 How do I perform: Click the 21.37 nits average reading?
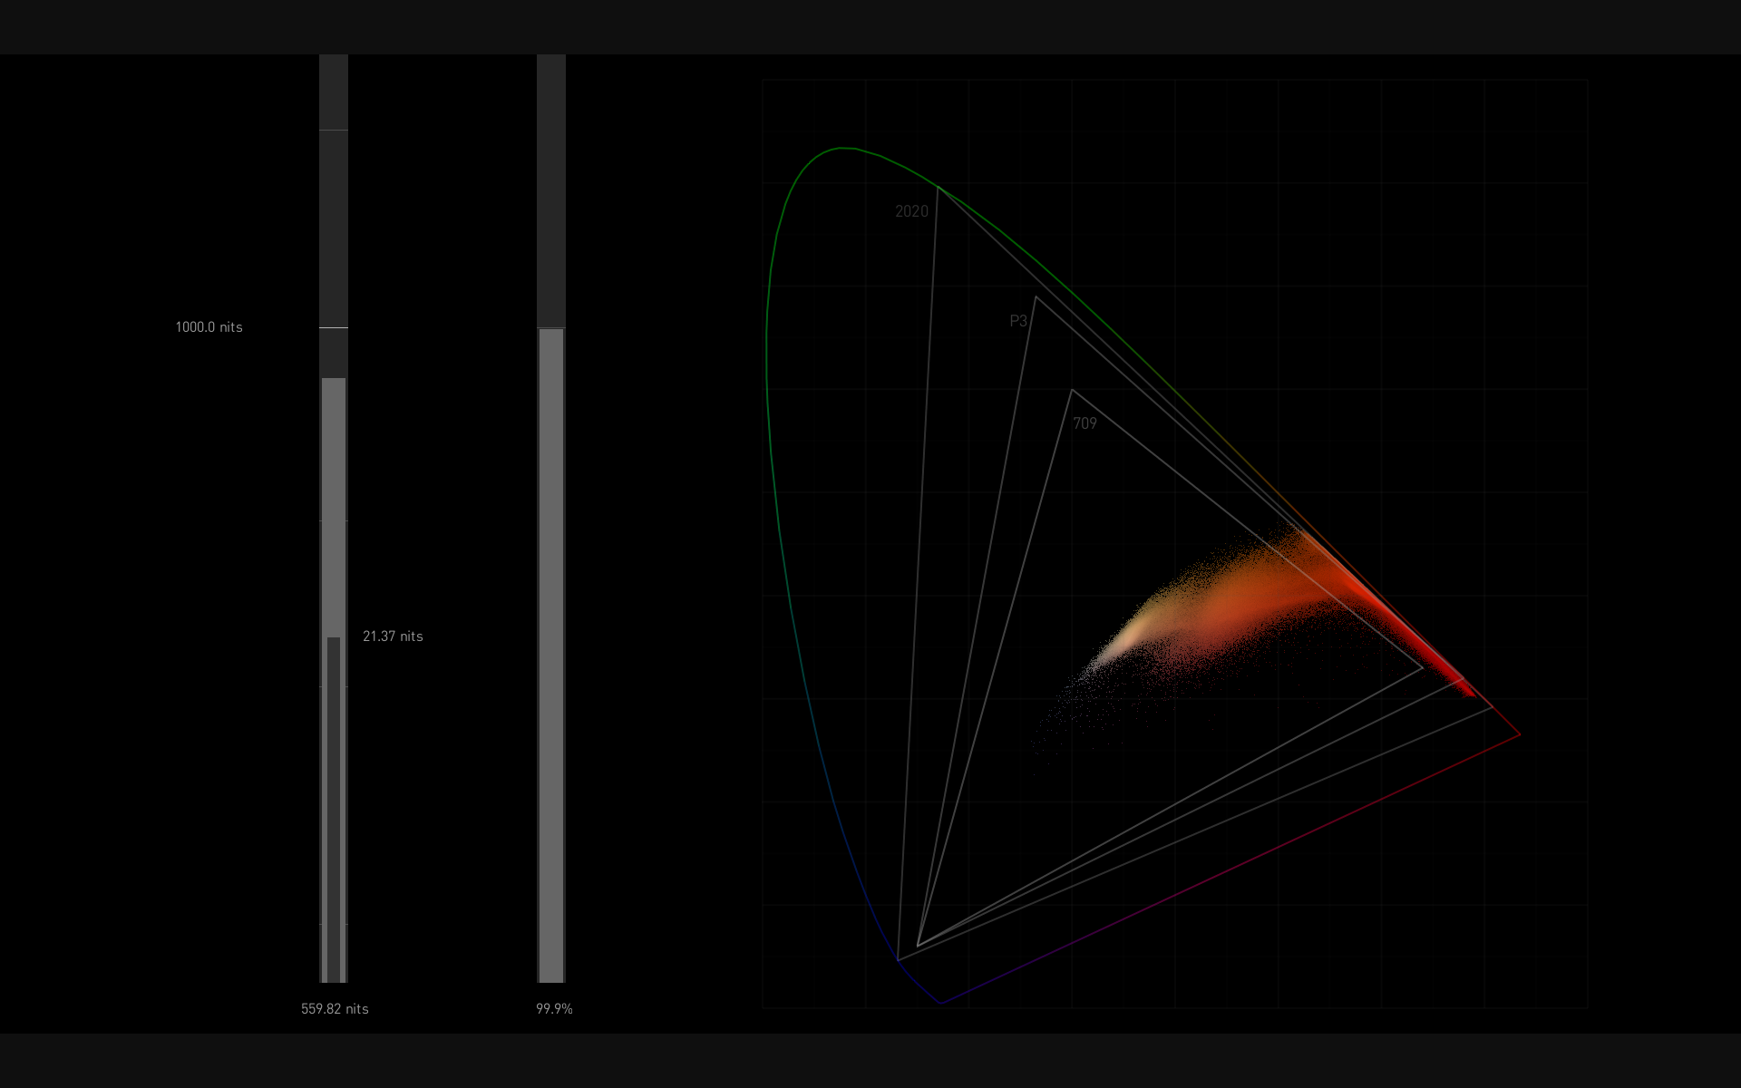pos(393,636)
